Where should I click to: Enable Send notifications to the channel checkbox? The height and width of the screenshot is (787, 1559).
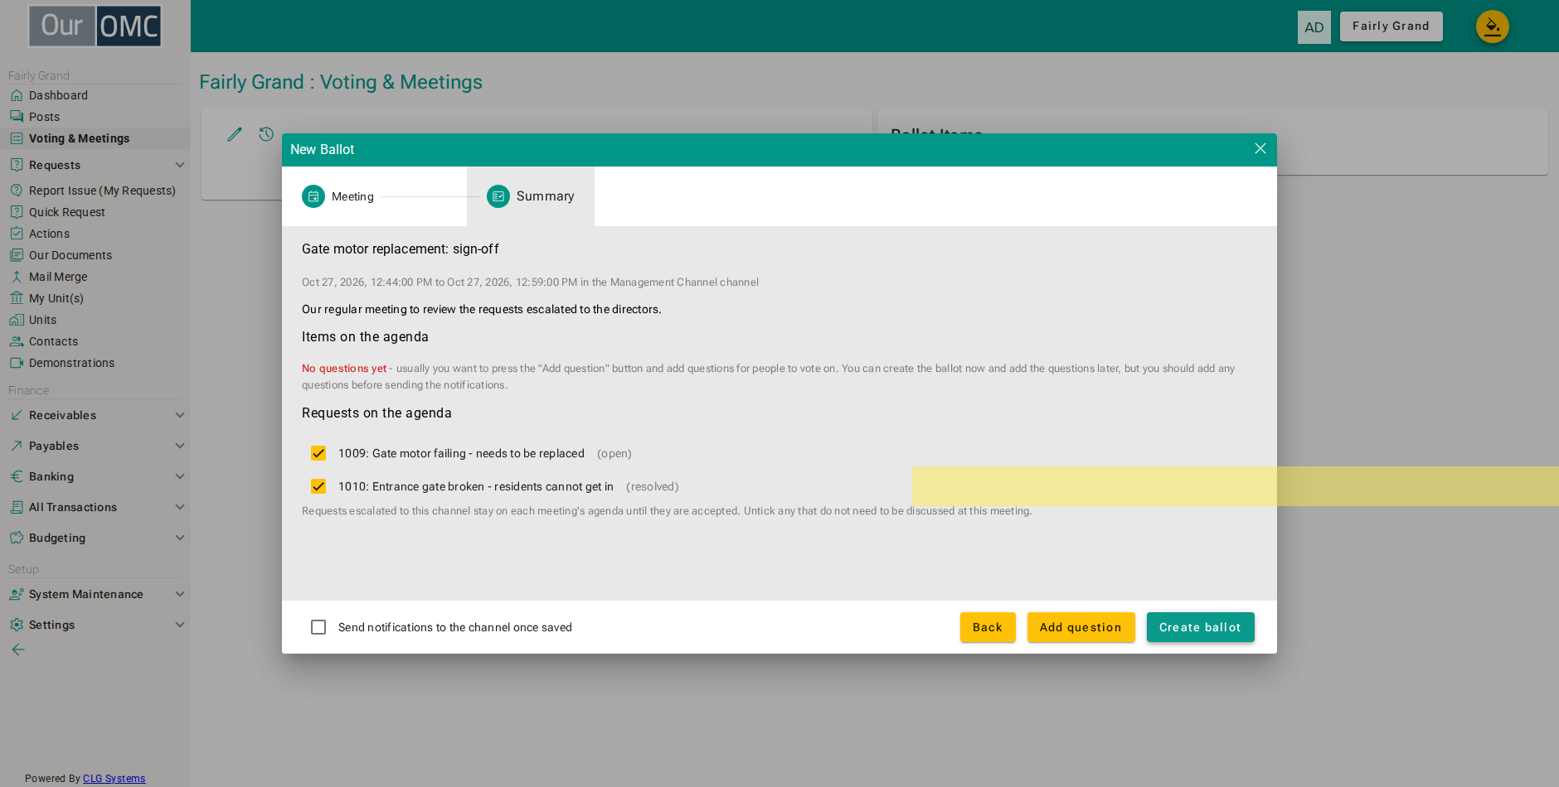point(318,627)
